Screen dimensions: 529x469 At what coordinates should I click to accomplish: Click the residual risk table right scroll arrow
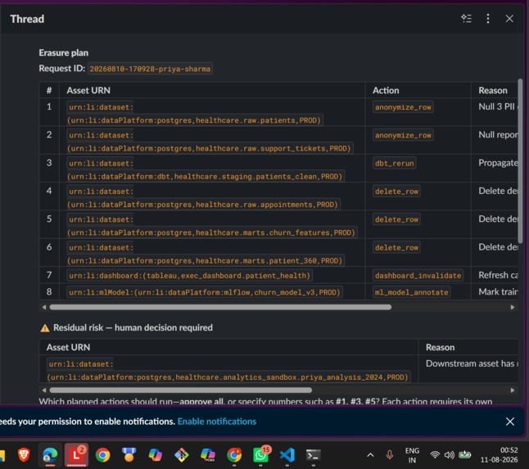coord(512,390)
